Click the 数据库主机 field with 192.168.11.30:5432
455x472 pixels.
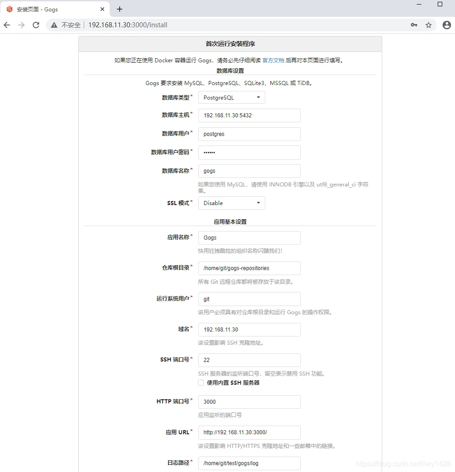[x=249, y=115]
